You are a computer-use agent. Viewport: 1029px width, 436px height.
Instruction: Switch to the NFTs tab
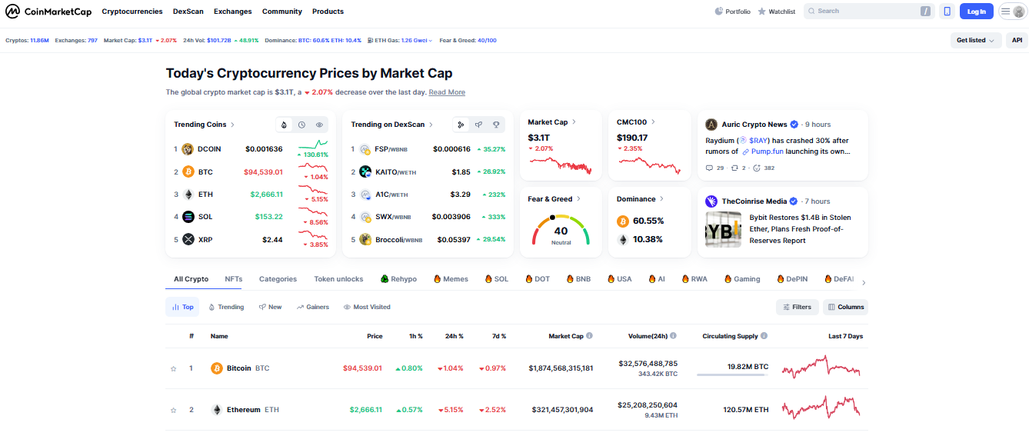233,279
